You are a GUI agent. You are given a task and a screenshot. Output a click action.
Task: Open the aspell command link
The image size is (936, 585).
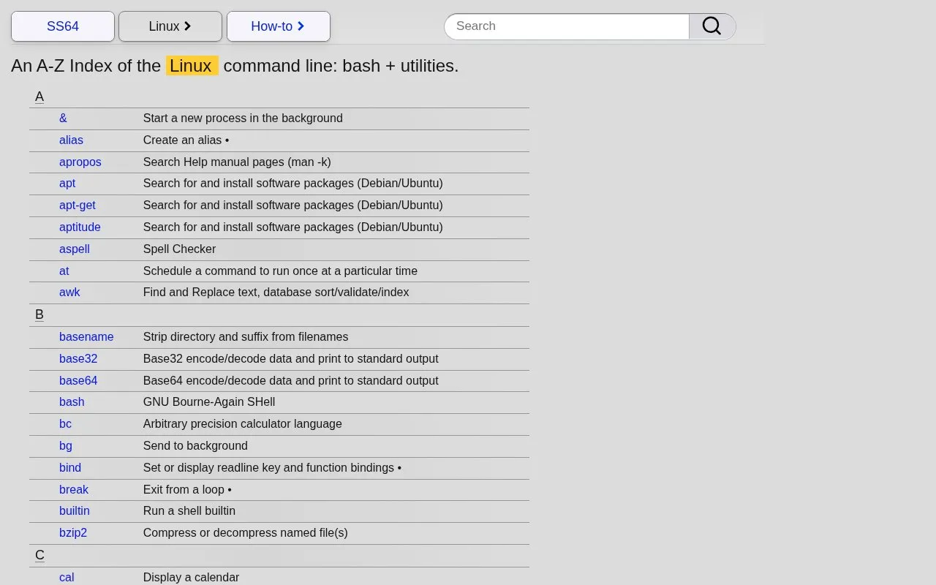[75, 249]
